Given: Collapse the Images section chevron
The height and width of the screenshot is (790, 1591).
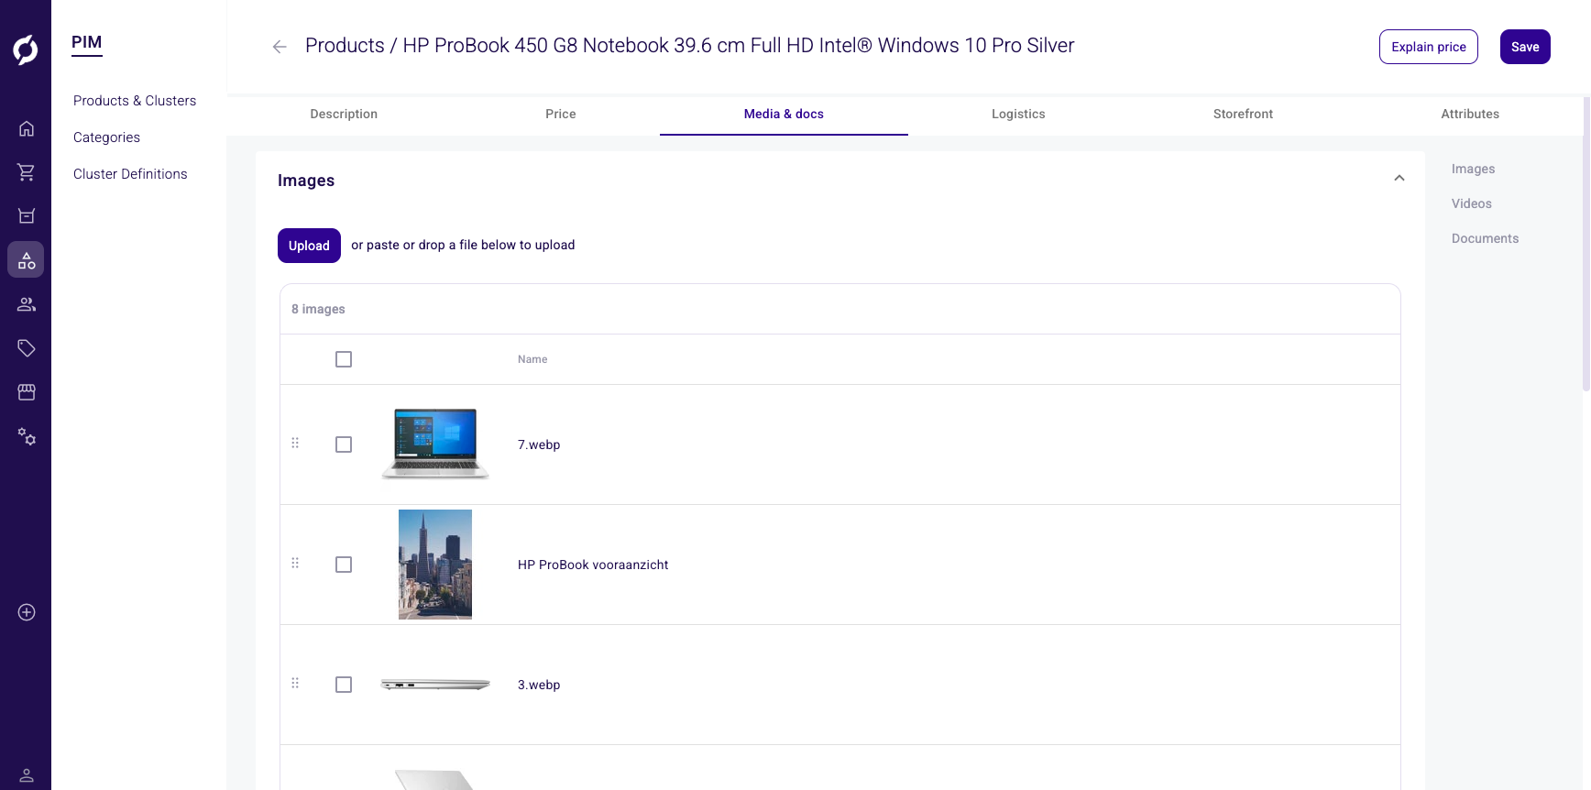Looking at the screenshot, I should click(1399, 179).
